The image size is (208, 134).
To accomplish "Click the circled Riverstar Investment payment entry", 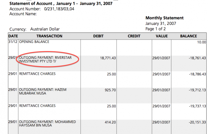I will click(45, 59).
